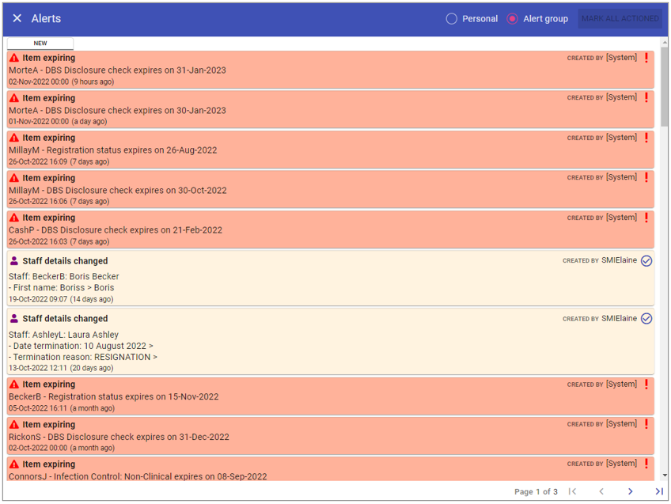Click red exclamation on MorteA 31-Jan-2023 alert
The height and width of the screenshot is (504, 671).
pos(646,58)
